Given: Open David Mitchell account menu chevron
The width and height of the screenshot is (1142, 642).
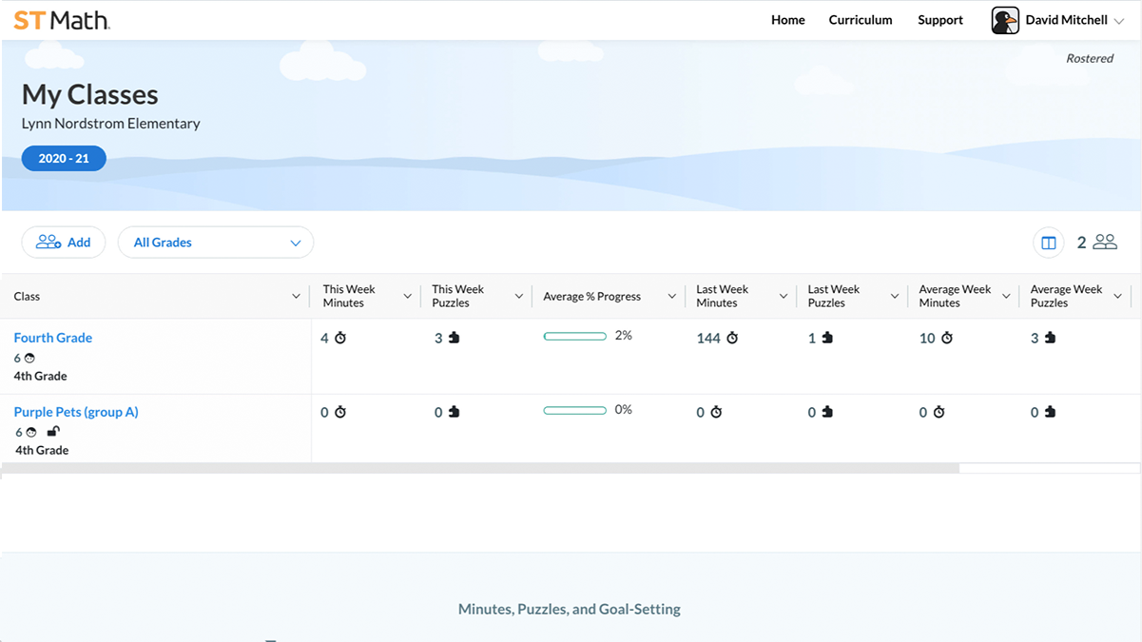Looking at the screenshot, I should [1118, 21].
